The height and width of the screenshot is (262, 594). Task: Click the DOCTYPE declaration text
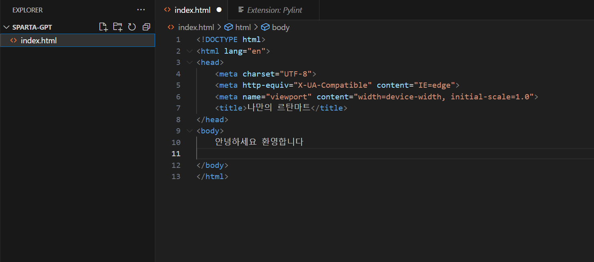(231, 40)
